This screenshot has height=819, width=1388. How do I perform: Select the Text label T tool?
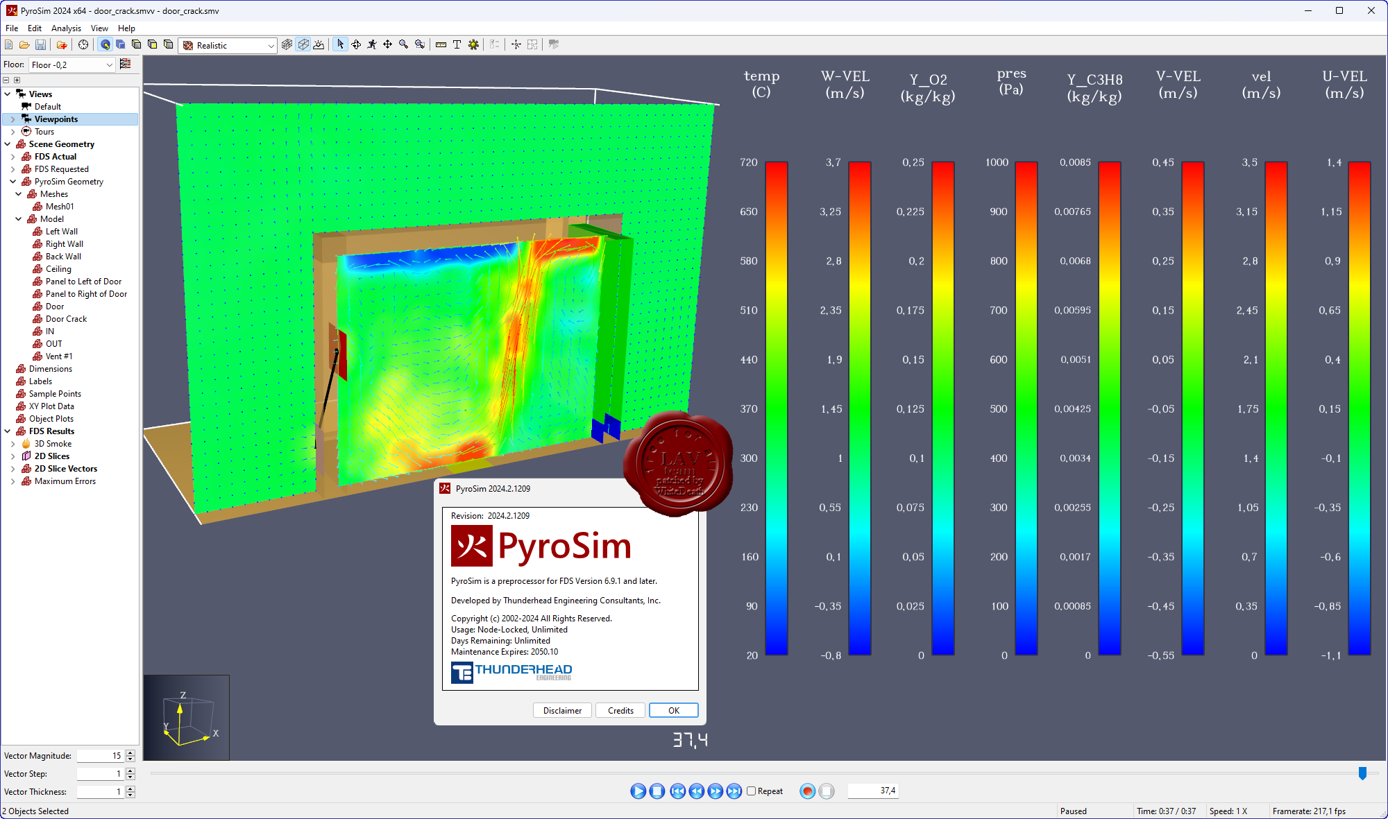pyautogui.click(x=457, y=44)
